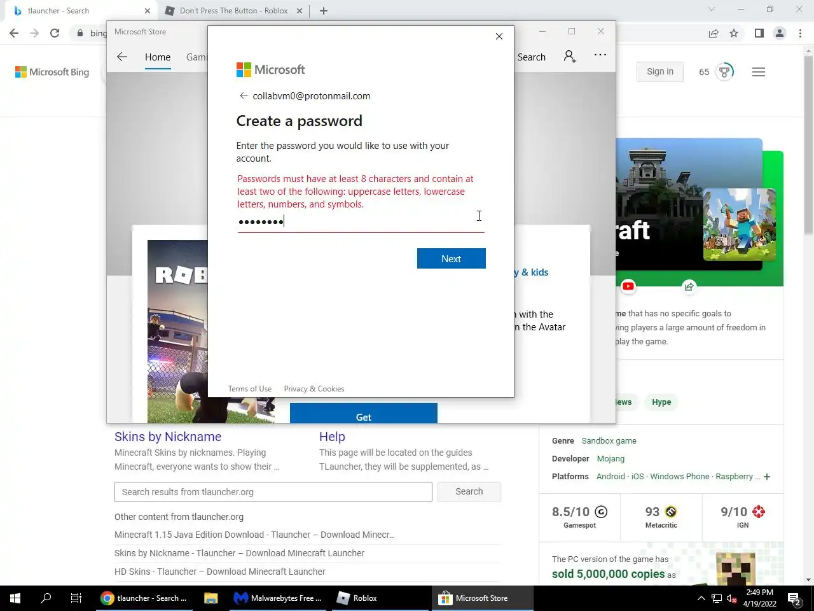814x611 pixels.
Task: Open Windows Start menu
Action: pyautogui.click(x=15, y=598)
